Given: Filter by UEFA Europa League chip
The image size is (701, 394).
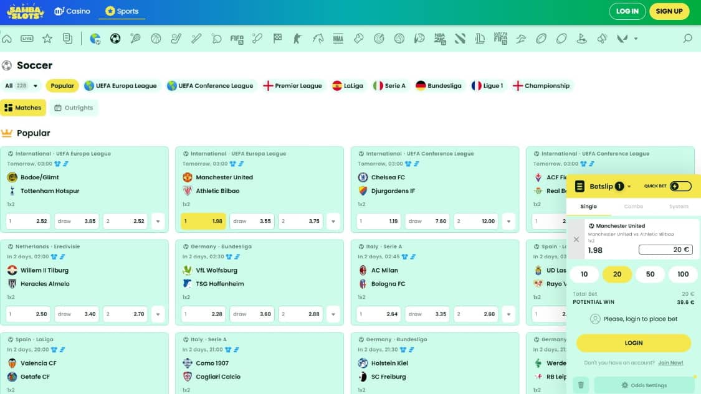Looking at the screenshot, I should (x=121, y=86).
